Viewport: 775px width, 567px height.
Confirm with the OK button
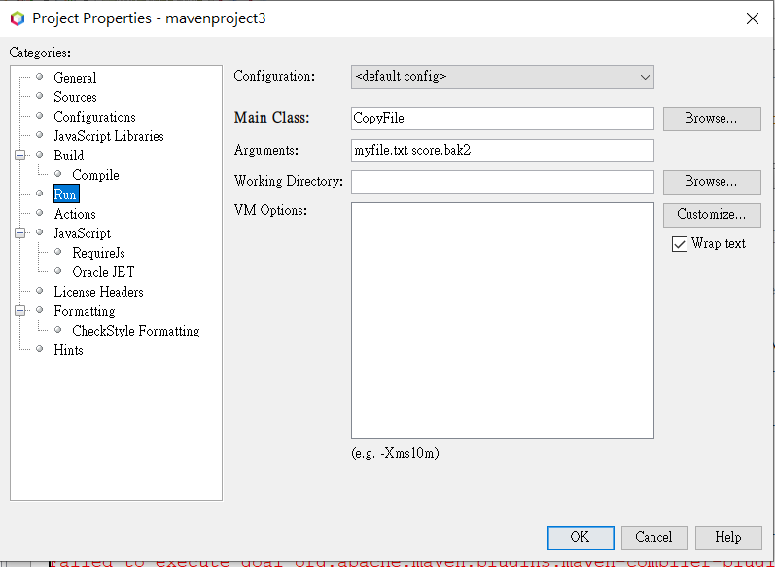click(x=581, y=538)
